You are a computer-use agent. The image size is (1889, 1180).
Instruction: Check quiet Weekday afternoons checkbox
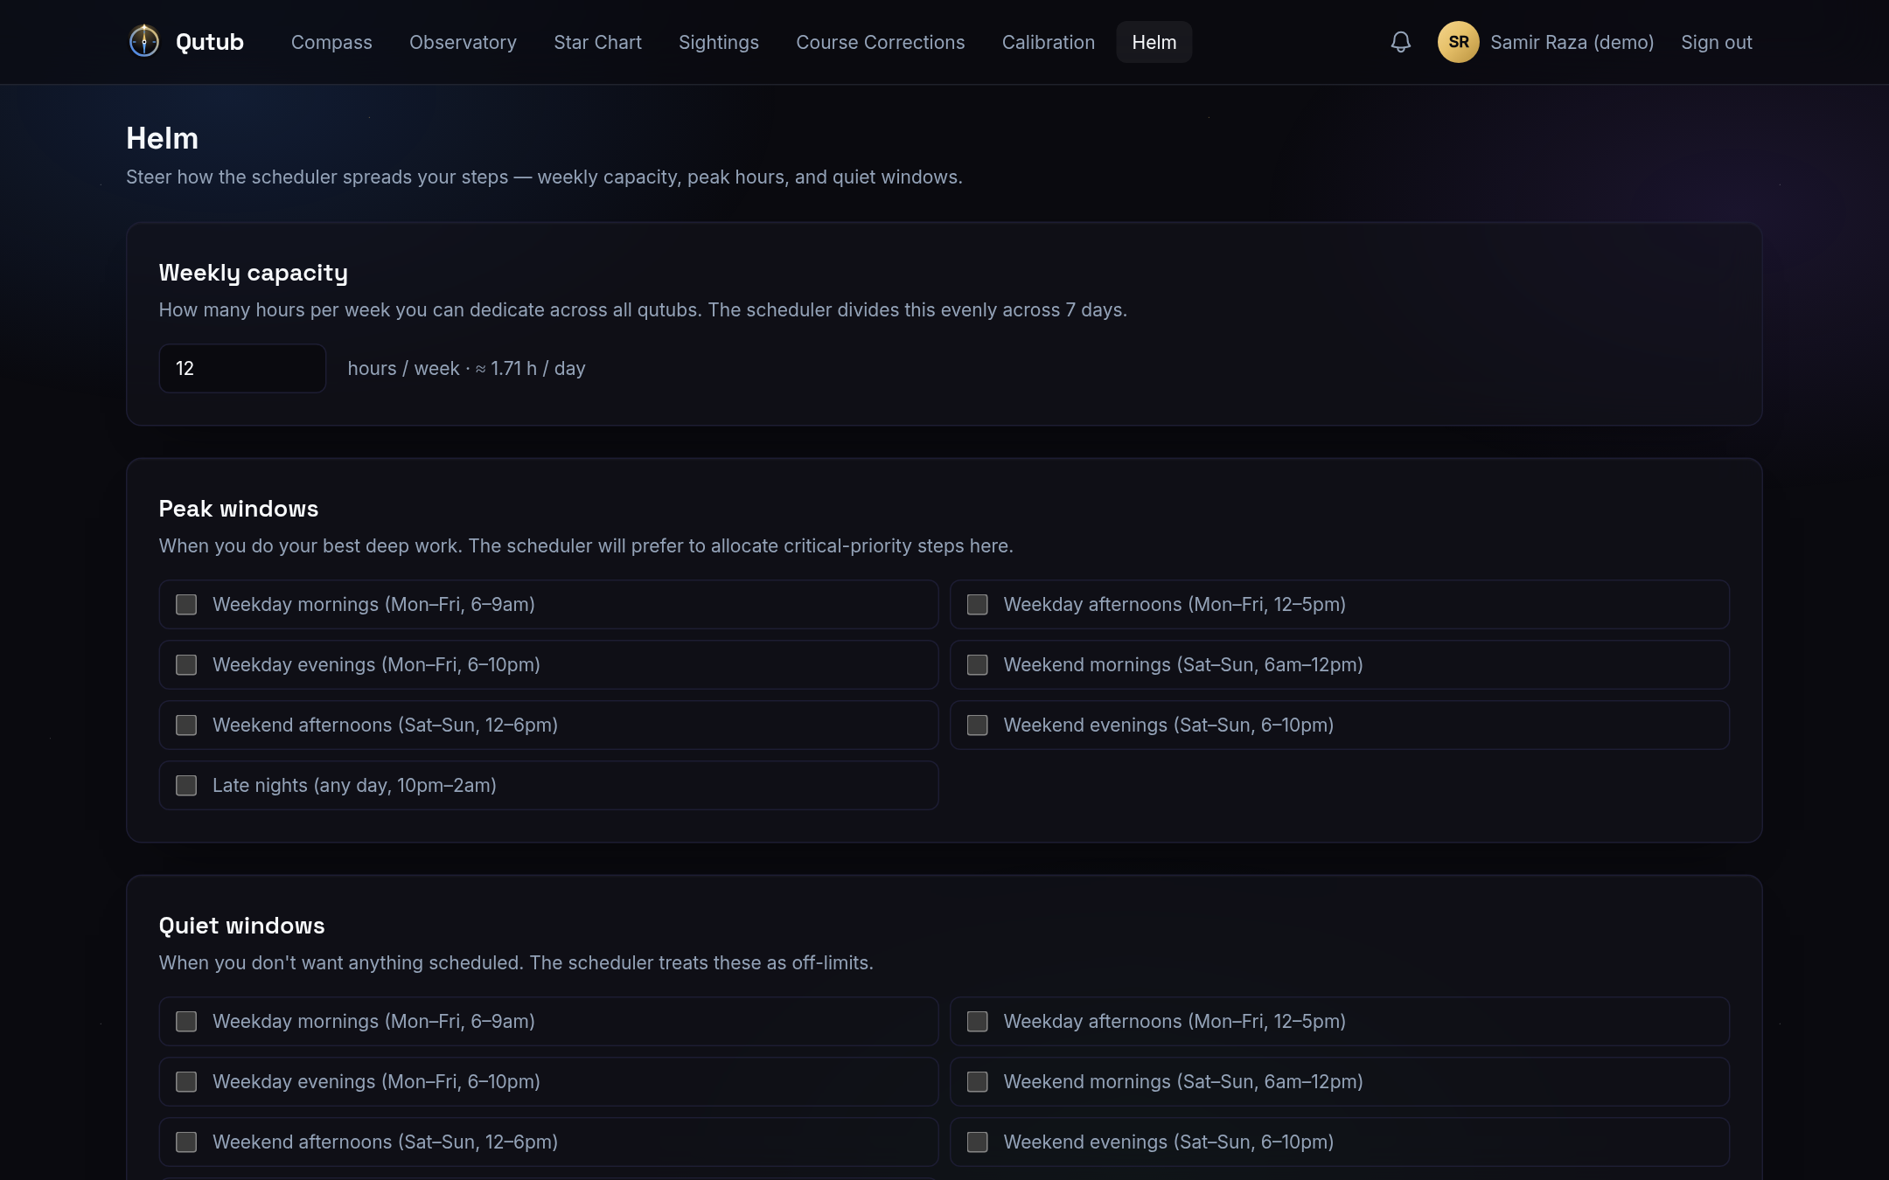(977, 1021)
